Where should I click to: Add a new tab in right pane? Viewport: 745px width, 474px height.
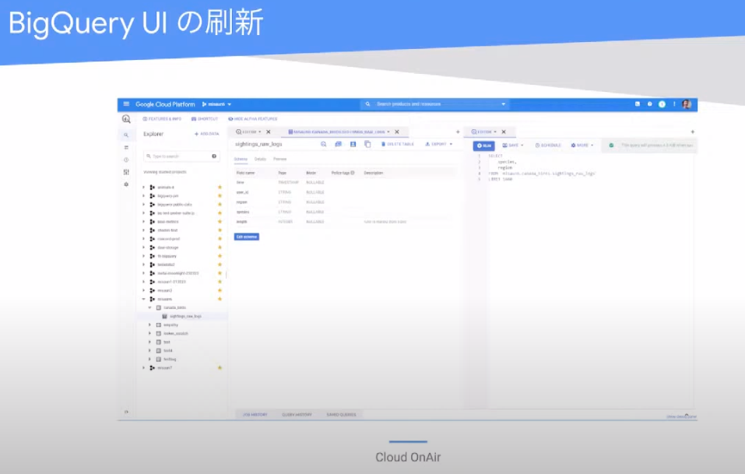693,132
